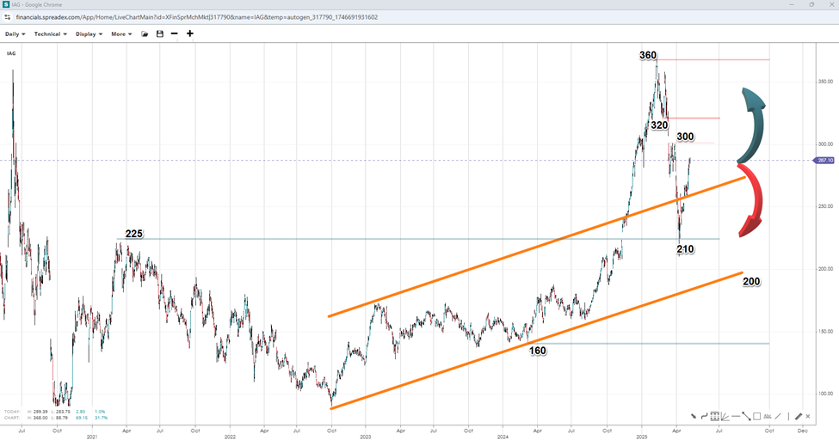Image resolution: width=839 pixels, height=446 pixels.
Task: Zoom out using the minus icon
Action: (x=175, y=34)
